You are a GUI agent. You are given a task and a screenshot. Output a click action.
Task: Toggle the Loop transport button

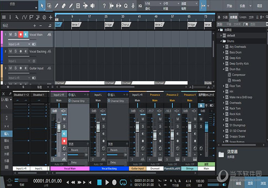[x=123, y=182]
